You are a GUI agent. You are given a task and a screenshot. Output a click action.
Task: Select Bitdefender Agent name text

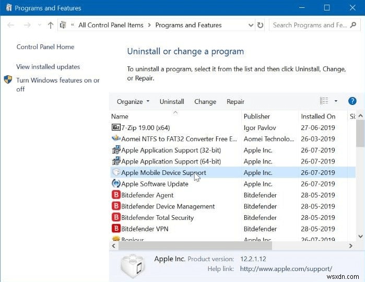coord(147,195)
